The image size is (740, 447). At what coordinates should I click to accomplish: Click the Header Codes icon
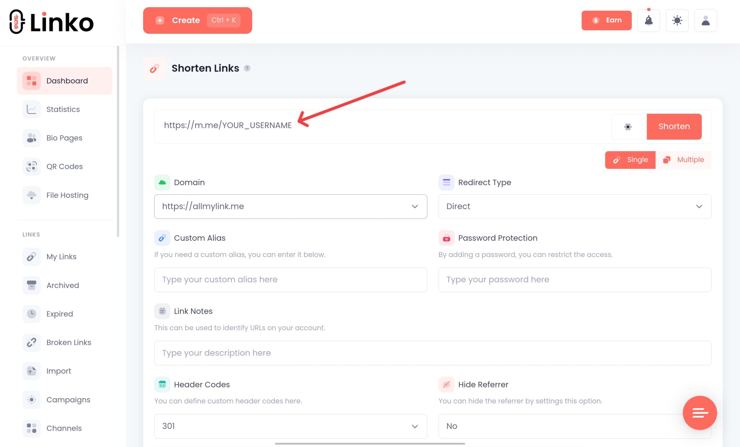click(x=162, y=385)
